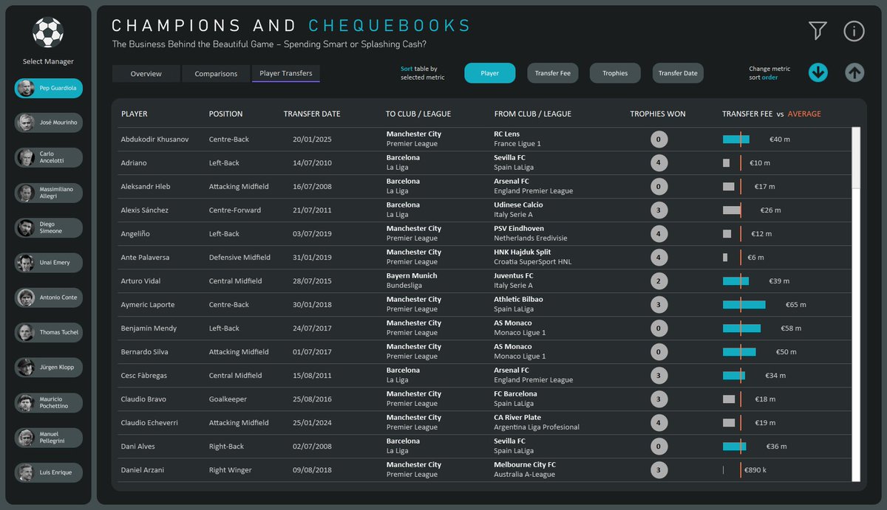Click player name Aleksandr Hleb

tap(146, 187)
